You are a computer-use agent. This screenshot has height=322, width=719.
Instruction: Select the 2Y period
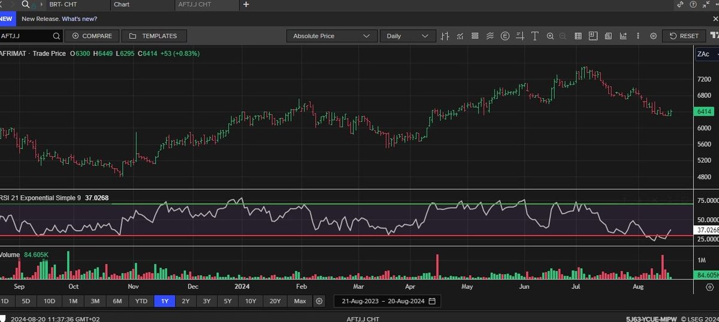[186, 300]
